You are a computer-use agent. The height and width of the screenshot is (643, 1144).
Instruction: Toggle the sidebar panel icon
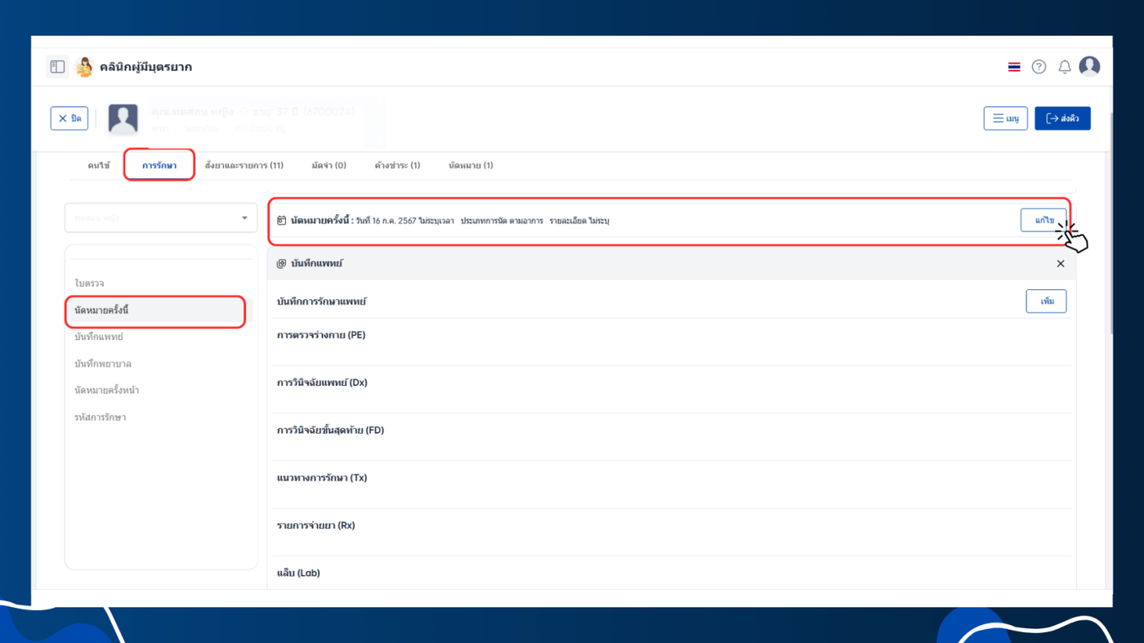[x=57, y=67]
